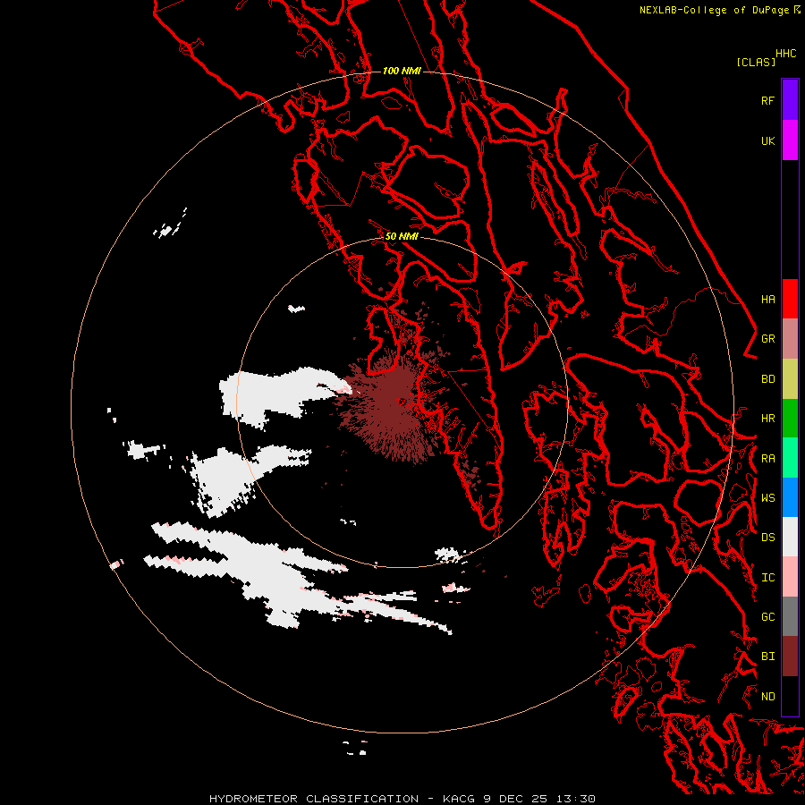Click the [CLAS] units label
The image size is (805, 805).
click(756, 62)
